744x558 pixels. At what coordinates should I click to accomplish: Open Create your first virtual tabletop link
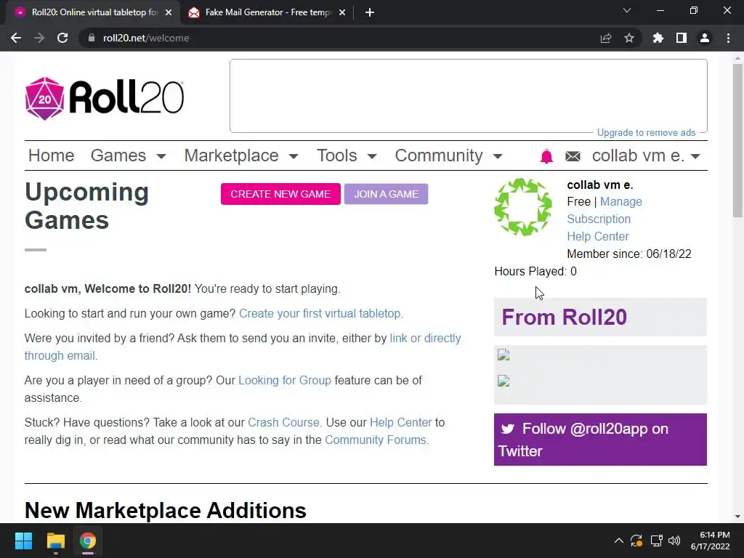coord(321,314)
